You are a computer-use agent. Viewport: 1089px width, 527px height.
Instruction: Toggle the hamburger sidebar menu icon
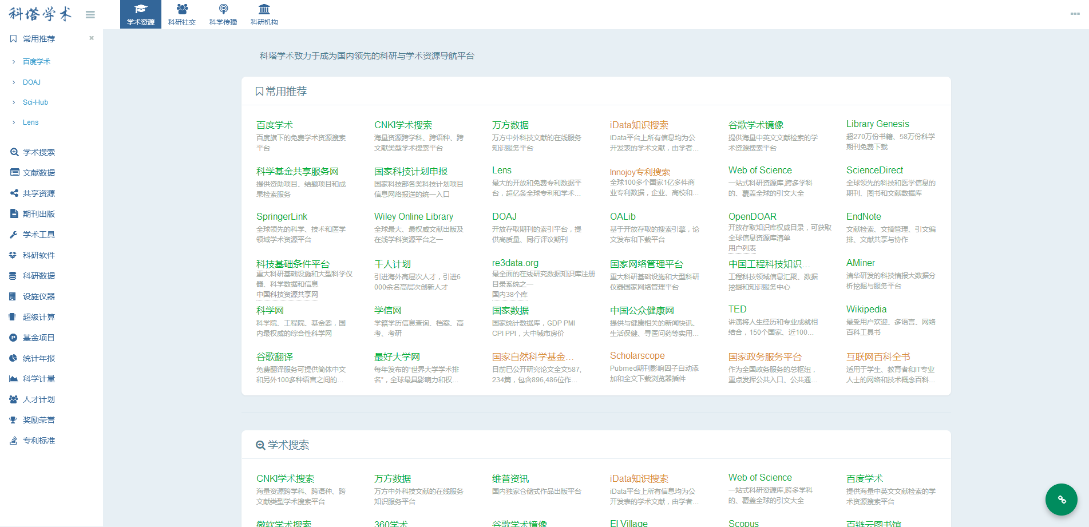coord(90,15)
